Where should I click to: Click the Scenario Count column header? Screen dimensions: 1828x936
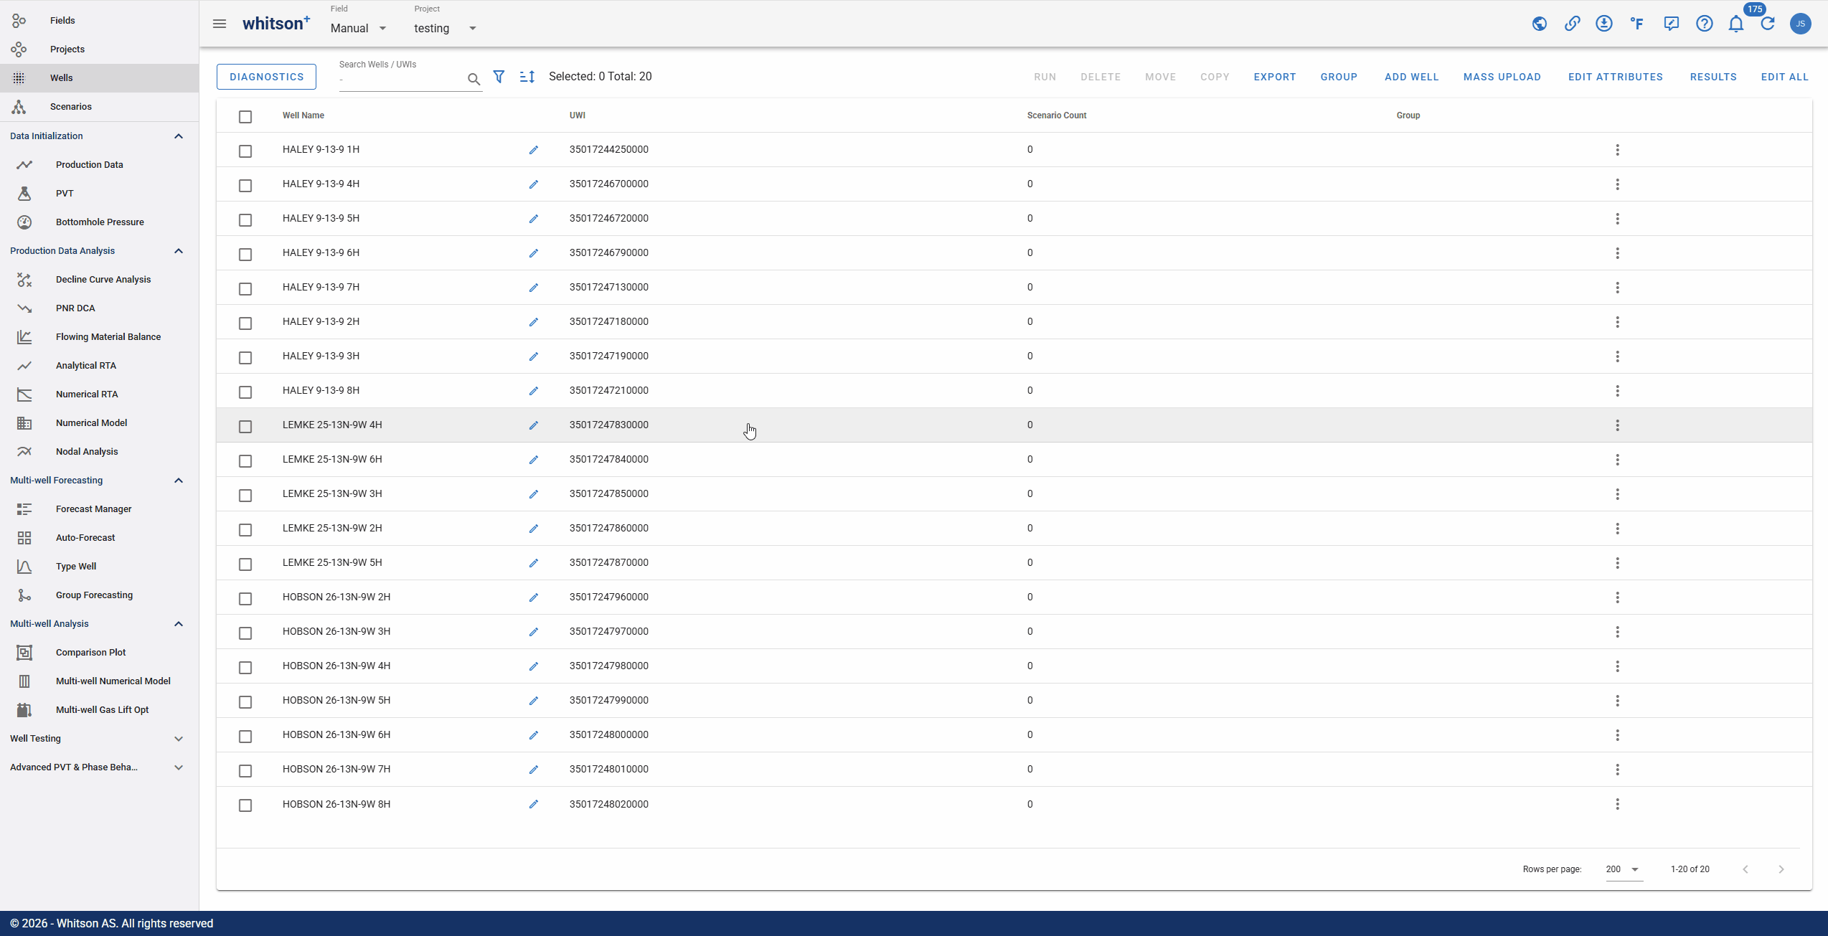(1057, 115)
